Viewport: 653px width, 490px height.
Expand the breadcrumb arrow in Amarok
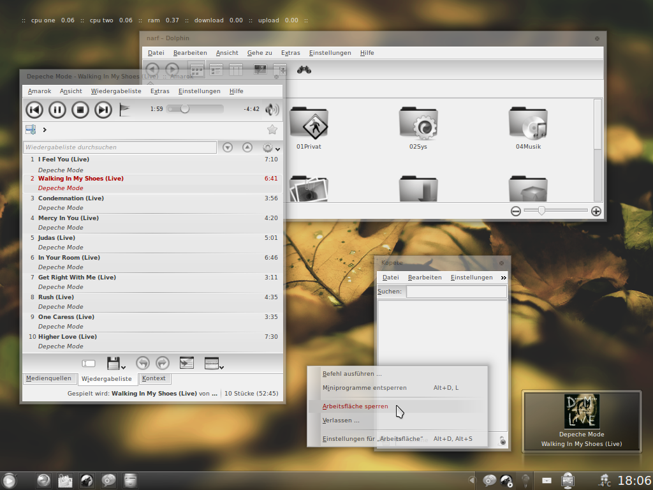click(45, 130)
